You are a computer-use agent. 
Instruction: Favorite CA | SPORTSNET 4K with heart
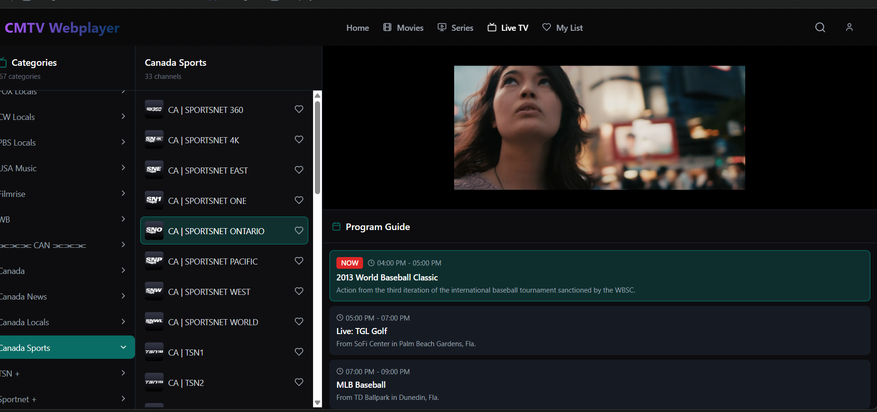click(x=299, y=140)
